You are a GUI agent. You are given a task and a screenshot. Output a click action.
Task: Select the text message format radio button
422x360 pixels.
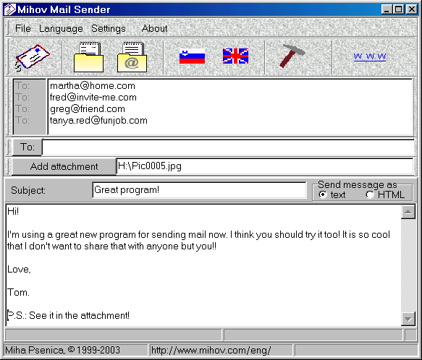(x=322, y=194)
